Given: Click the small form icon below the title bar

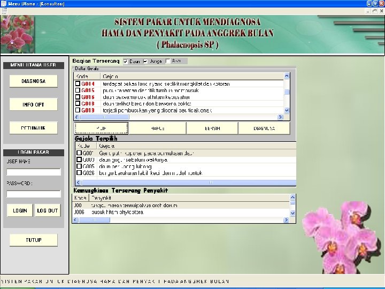Looking at the screenshot, I should [4, 11].
